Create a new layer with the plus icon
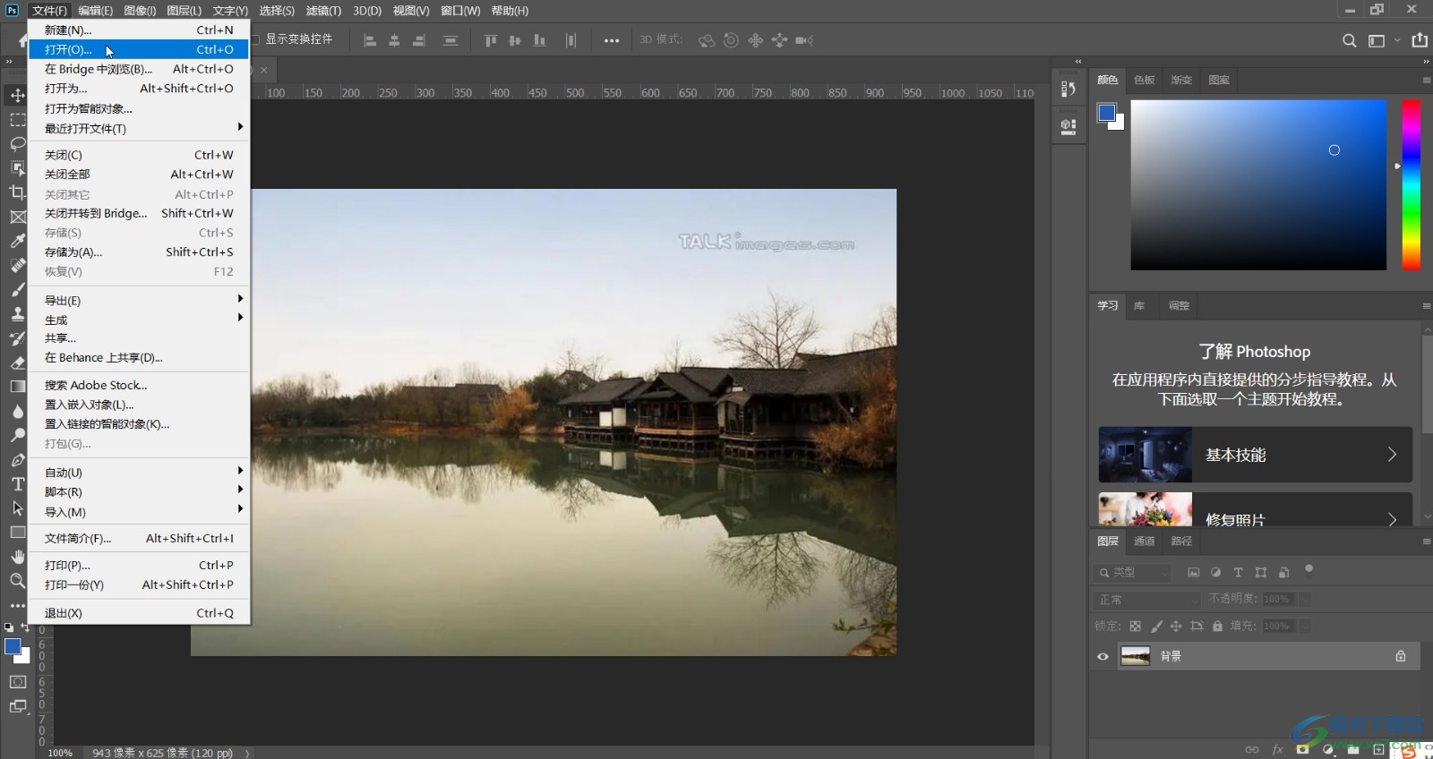This screenshot has width=1433, height=759. click(x=1378, y=749)
